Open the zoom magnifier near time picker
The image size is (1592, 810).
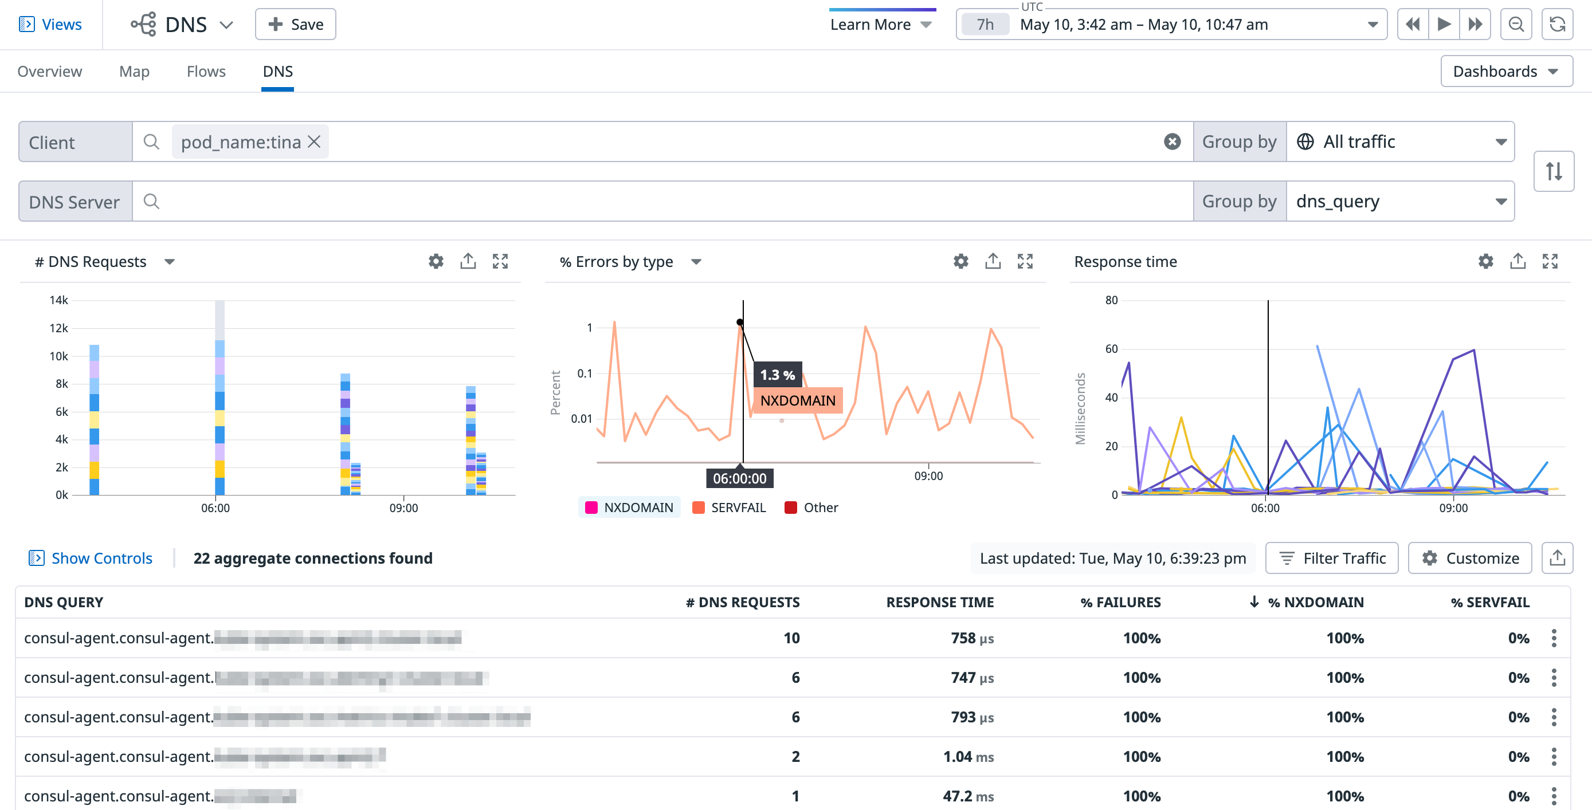[1516, 24]
